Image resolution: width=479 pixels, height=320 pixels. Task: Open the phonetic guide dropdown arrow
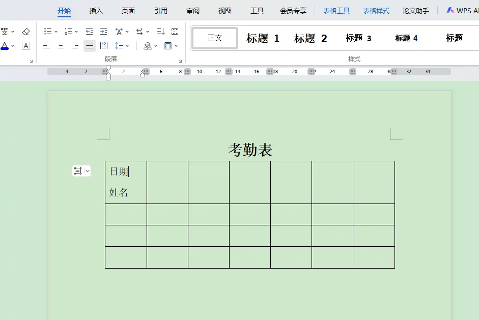coord(13,32)
